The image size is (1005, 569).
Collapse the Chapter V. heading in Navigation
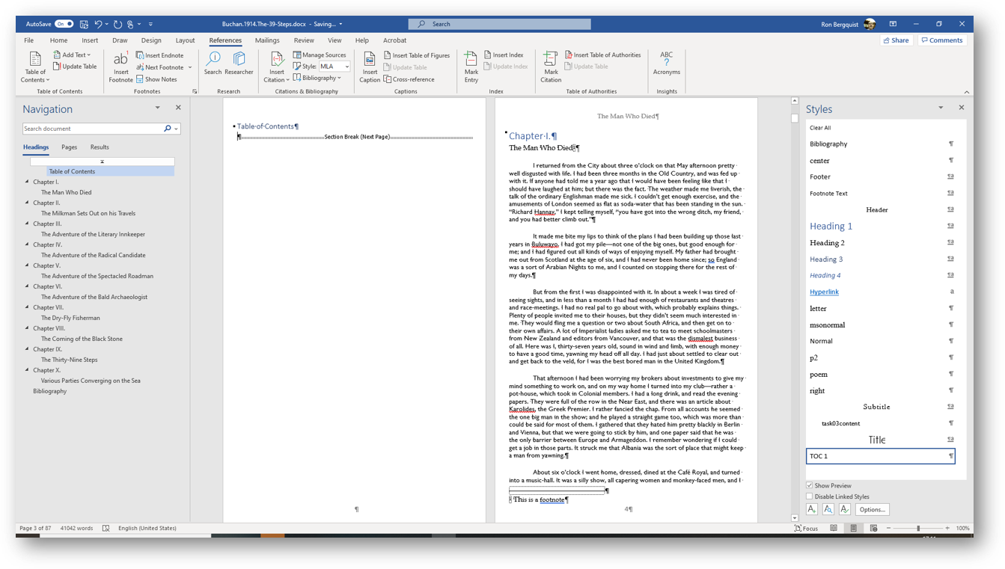[x=28, y=265]
